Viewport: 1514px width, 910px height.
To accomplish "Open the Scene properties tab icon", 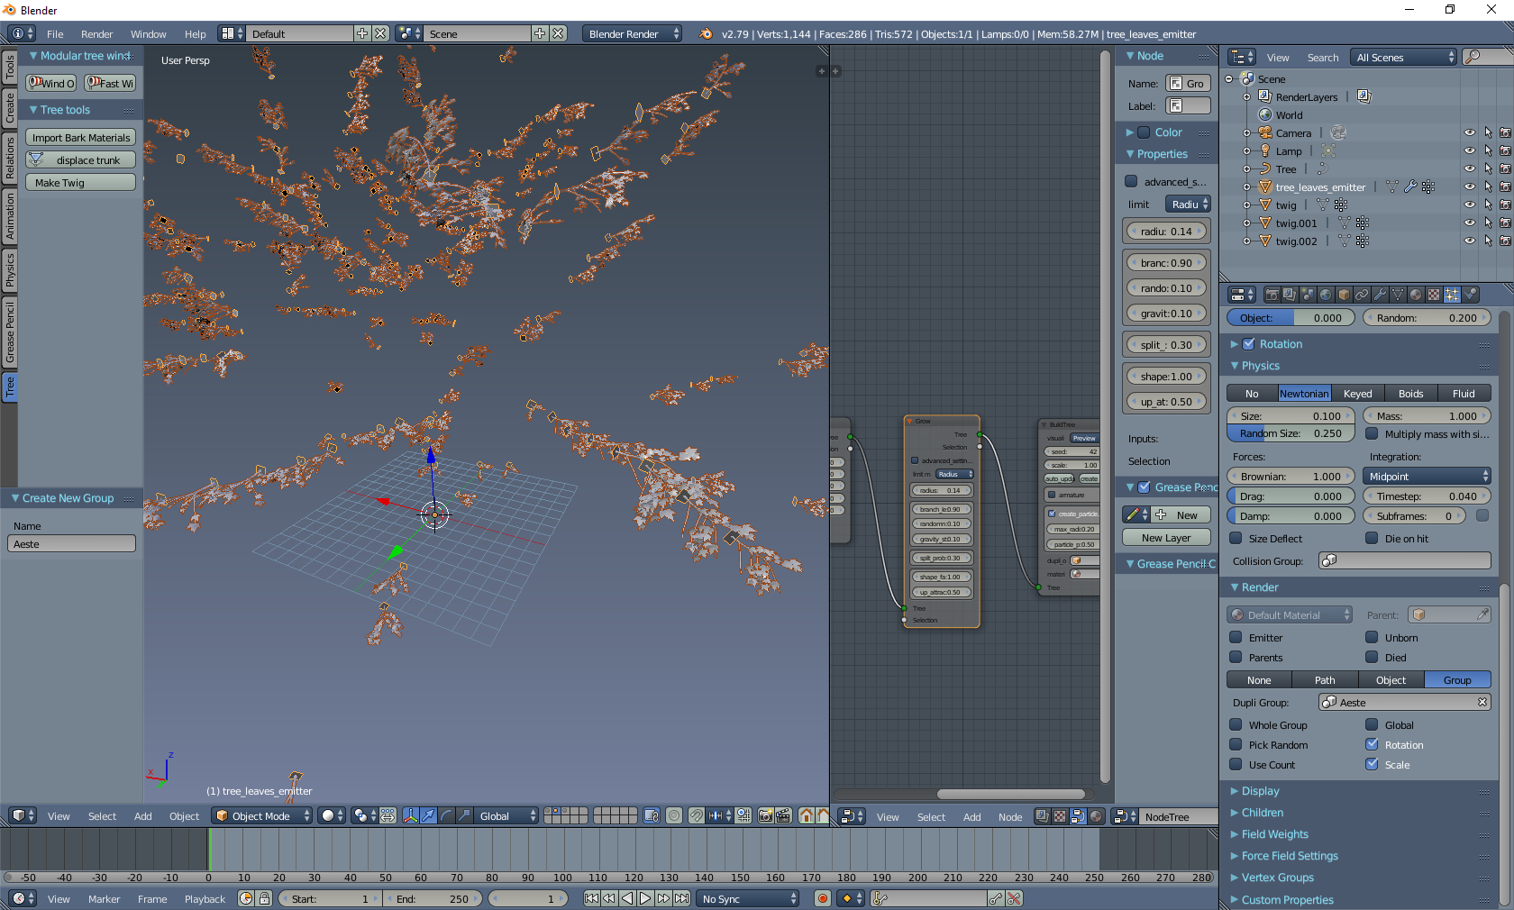I will [x=1308, y=295].
